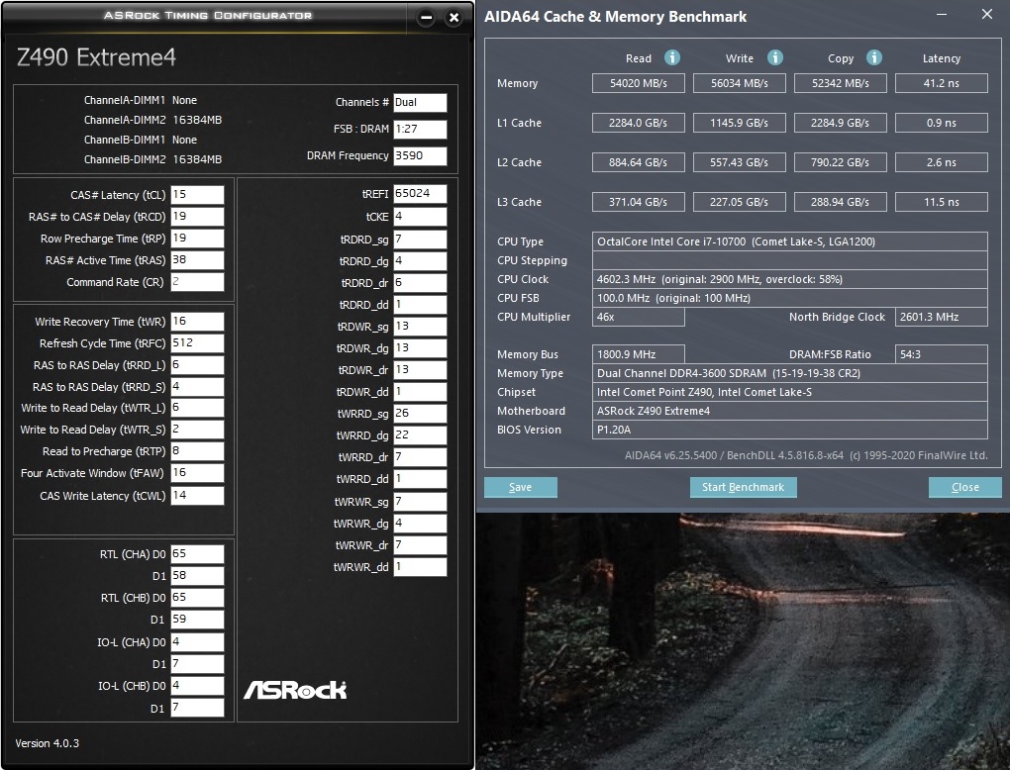Click the BIOS Version P1.20A field
Viewport: 1010px width, 770px height.
(790, 430)
